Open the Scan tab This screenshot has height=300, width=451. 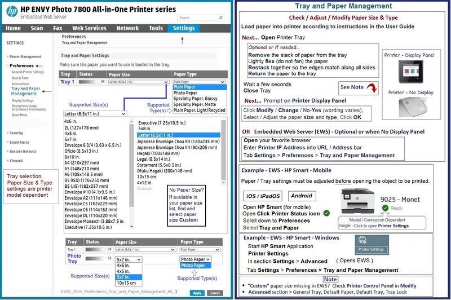[37, 28]
